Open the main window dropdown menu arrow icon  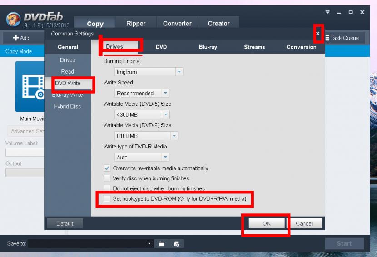[327, 12]
